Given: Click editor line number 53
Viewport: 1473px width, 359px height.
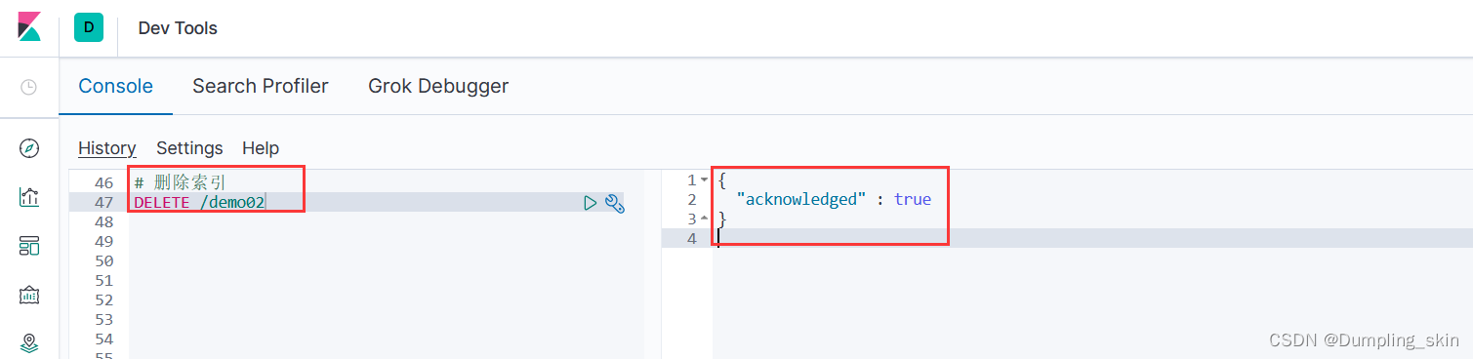Looking at the screenshot, I should 104,320.
